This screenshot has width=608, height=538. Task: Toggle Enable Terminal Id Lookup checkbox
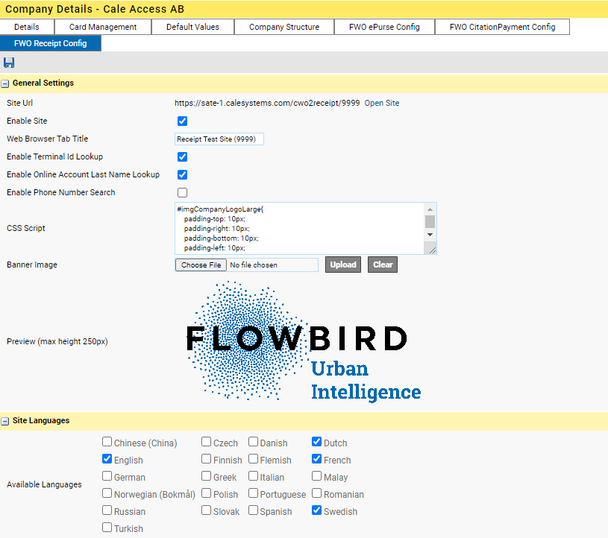(182, 157)
